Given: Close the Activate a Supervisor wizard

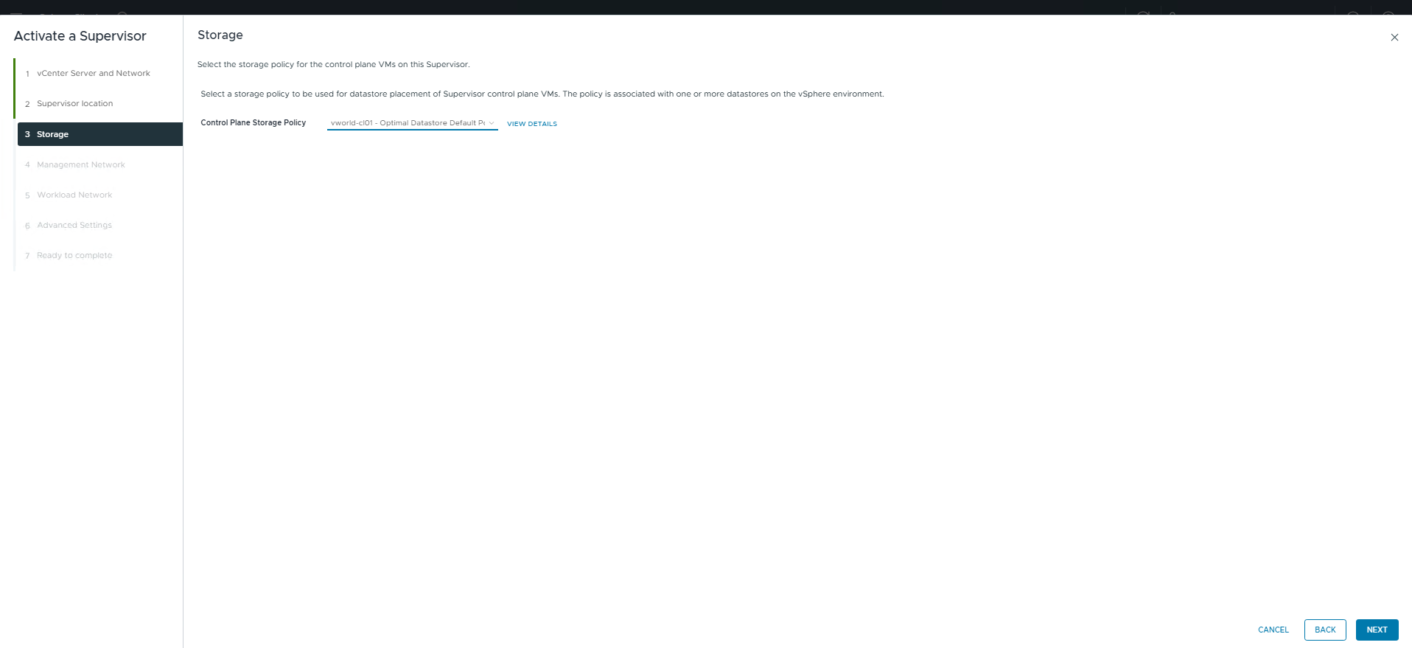Looking at the screenshot, I should tap(1394, 38).
